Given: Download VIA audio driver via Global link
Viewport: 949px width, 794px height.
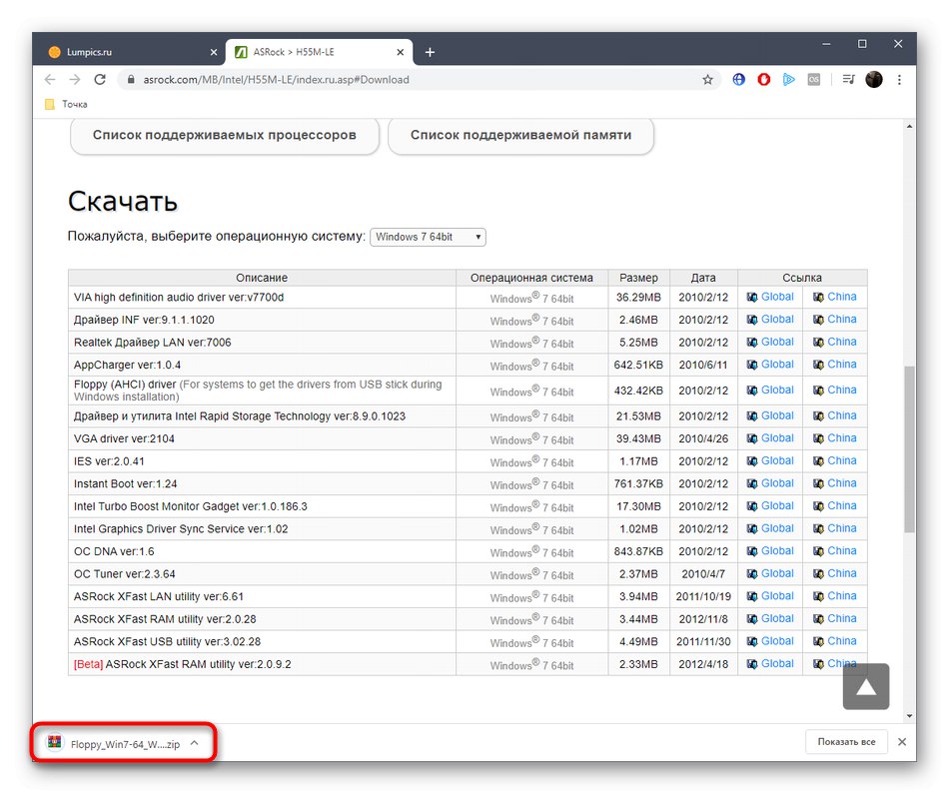Looking at the screenshot, I should click(x=777, y=297).
